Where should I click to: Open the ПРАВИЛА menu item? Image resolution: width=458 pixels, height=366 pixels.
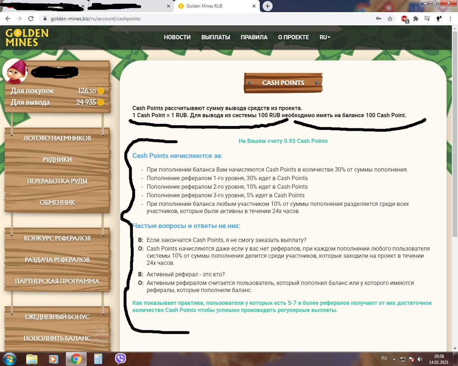(254, 37)
